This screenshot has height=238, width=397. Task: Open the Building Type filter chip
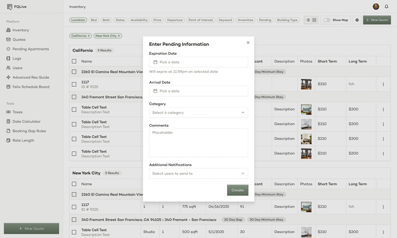tap(287, 20)
